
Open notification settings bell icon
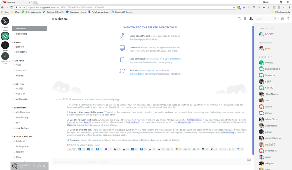[239, 19]
